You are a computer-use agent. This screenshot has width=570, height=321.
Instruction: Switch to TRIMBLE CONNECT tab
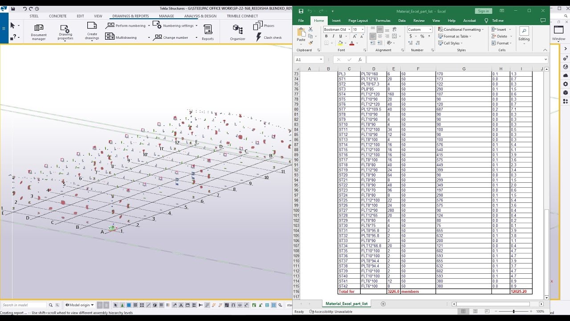click(242, 16)
